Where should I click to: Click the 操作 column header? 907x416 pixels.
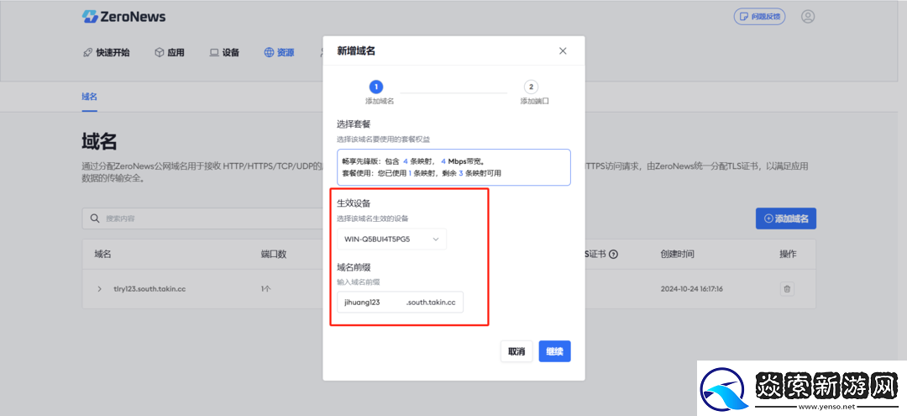tap(788, 254)
